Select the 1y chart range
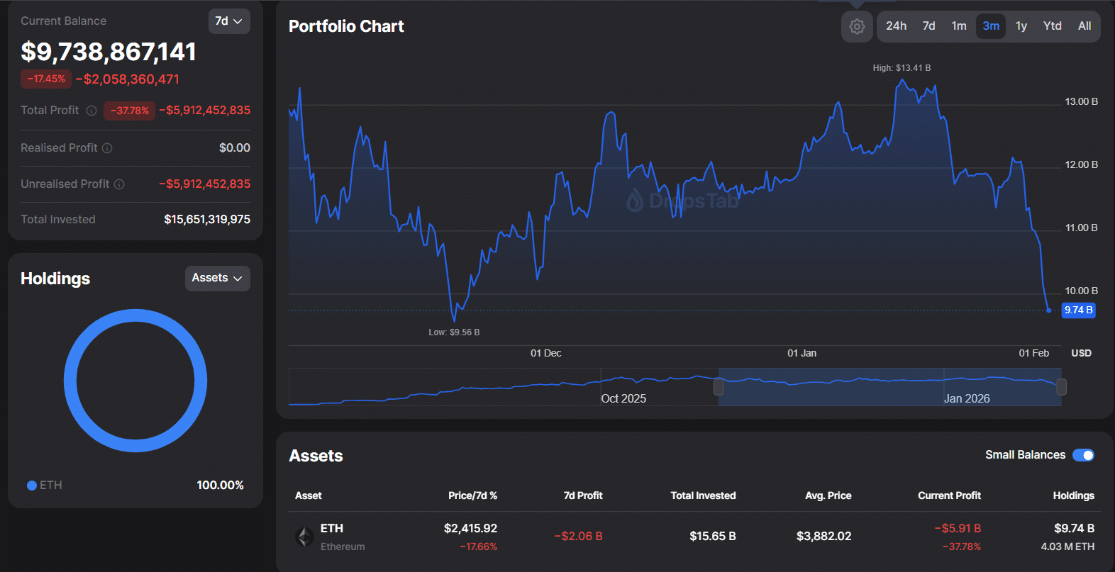This screenshot has height=572, width=1115. point(1021,26)
